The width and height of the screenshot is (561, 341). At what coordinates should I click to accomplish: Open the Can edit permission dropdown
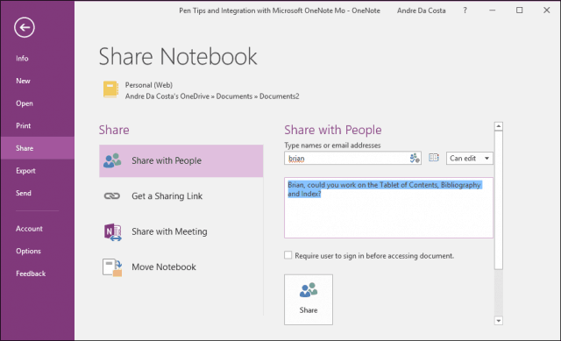click(470, 158)
